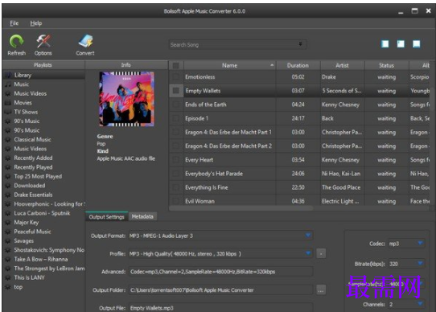Open the Profile dropdown
The image size is (436, 312).
(308, 253)
